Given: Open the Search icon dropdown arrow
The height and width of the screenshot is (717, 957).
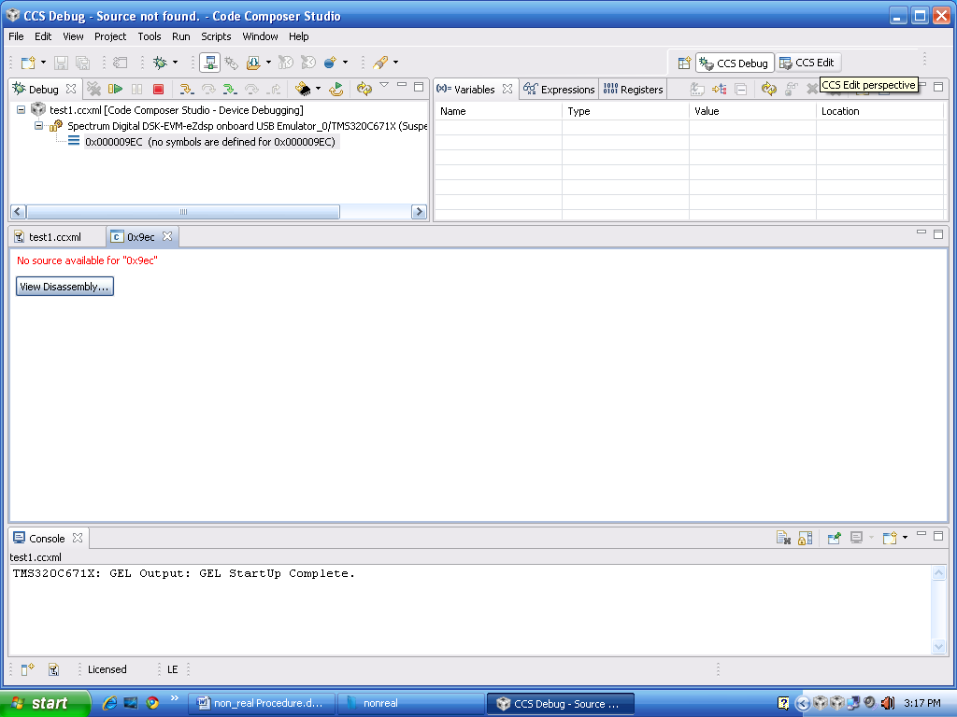Looking at the screenshot, I should pyautogui.click(x=395, y=63).
